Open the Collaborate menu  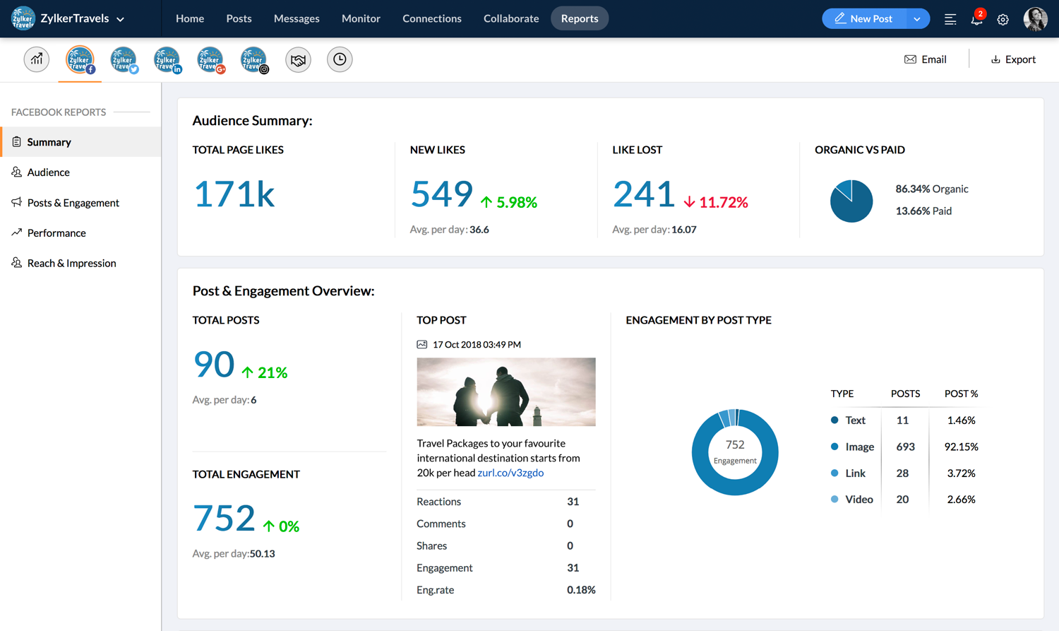pyautogui.click(x=511, y=18)
